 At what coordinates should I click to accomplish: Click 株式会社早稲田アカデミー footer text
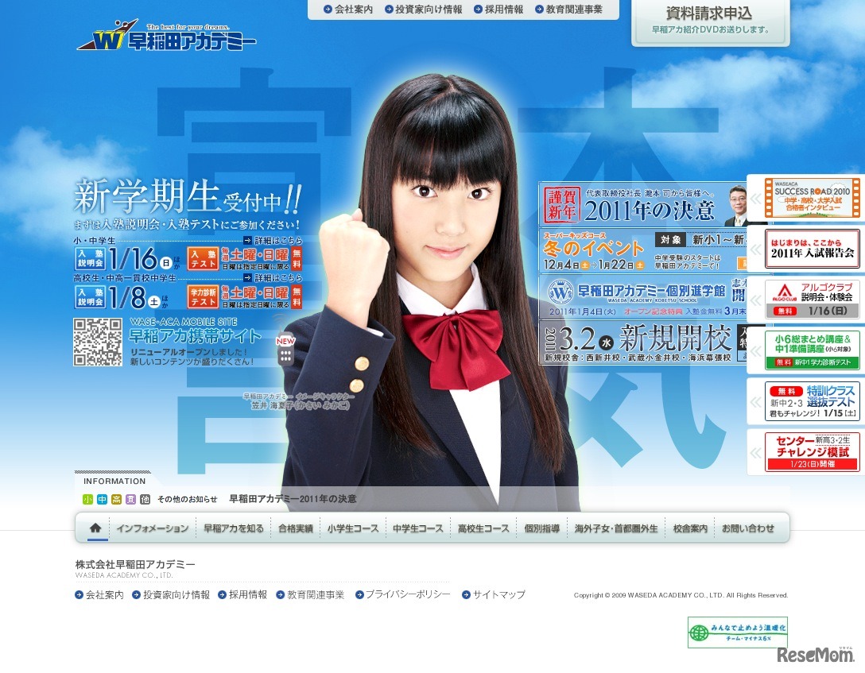coord(135,564)
